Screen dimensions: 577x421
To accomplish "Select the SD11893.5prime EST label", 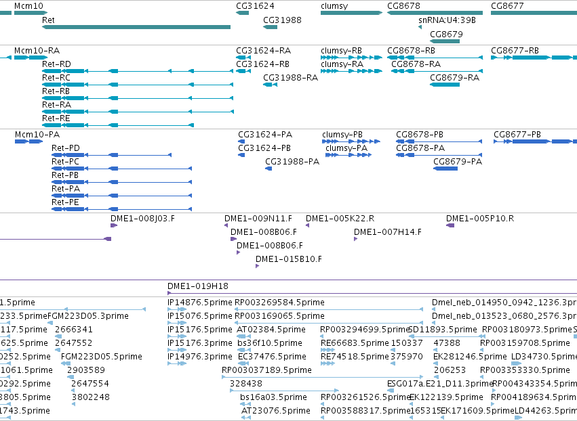I will pyautogui.click(x=443, y=330).
